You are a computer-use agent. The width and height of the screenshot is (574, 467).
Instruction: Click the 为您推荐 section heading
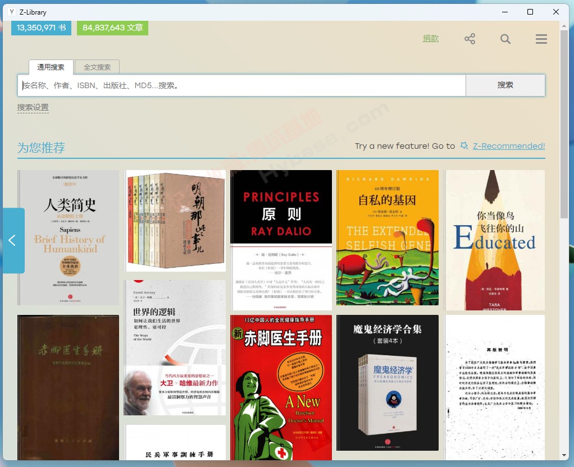[42, 148]
